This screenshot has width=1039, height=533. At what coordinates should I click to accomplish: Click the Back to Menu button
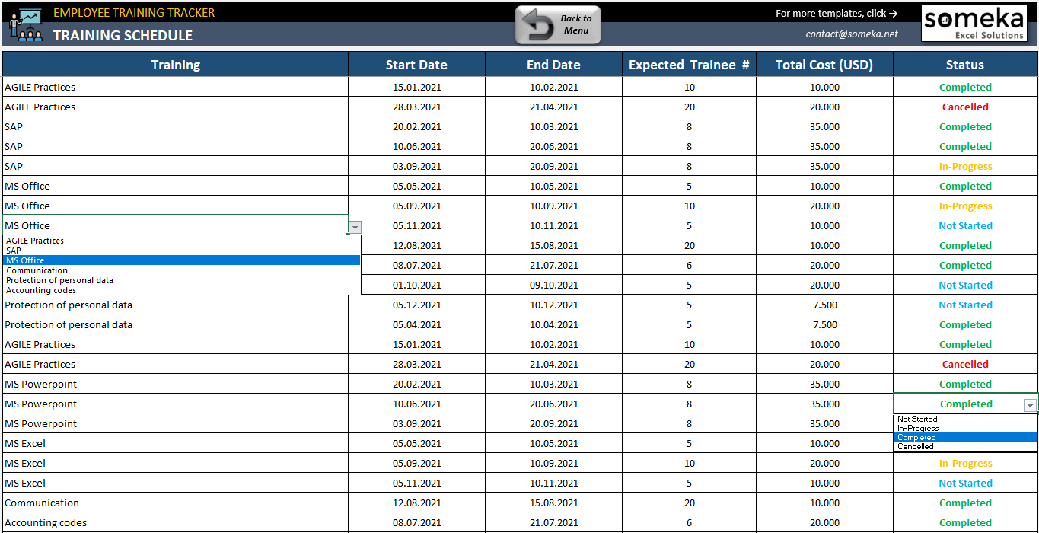click(558, 24)
